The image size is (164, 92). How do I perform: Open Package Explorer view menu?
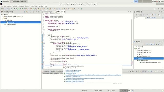(34, 12)
